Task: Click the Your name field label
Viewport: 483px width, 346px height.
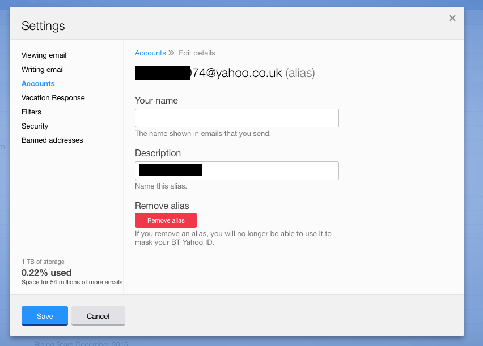Action: coord(156,101)
